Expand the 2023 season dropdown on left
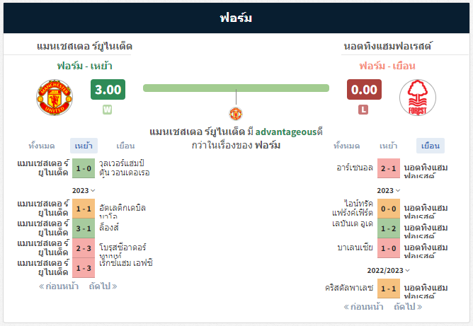473x326 pixels. (84, 190)
